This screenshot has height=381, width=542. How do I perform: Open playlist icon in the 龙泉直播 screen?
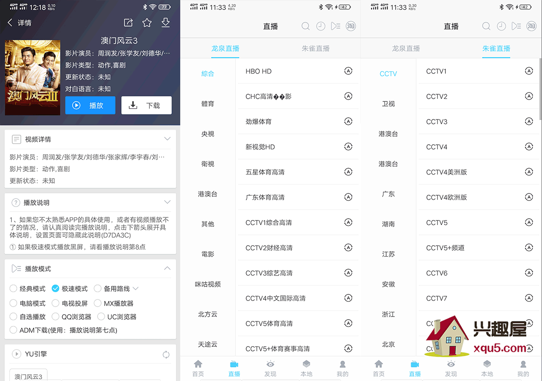[x=336, y=26]
